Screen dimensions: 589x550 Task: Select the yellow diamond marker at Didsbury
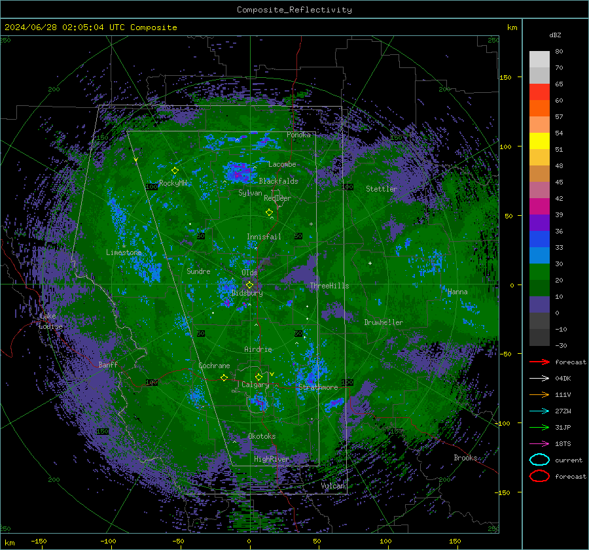click(x=249, y=285)
